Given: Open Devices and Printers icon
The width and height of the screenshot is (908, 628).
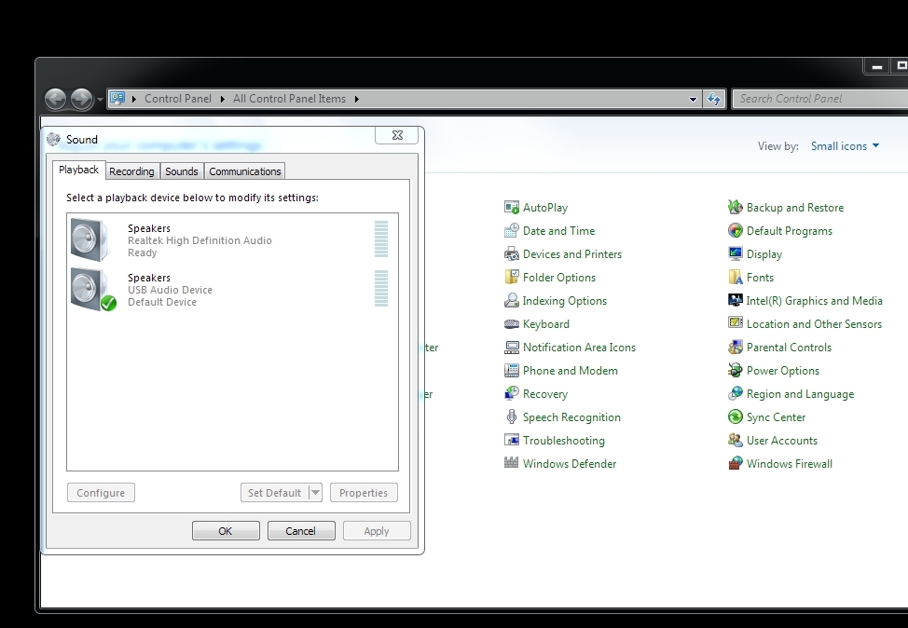Looking at the screenshot, I should tap(511, 254).
